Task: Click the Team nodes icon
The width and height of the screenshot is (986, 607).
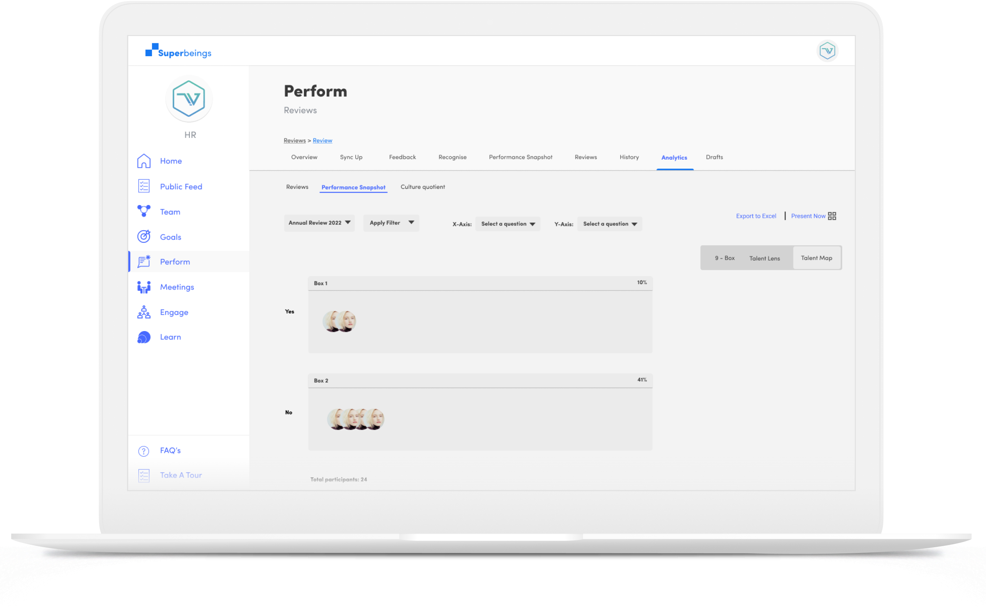Action: [x=144, y=211]
